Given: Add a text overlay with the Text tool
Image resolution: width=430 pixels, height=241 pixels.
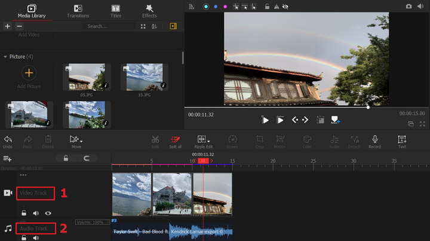Looking at the screenshot, I should 402,139.
